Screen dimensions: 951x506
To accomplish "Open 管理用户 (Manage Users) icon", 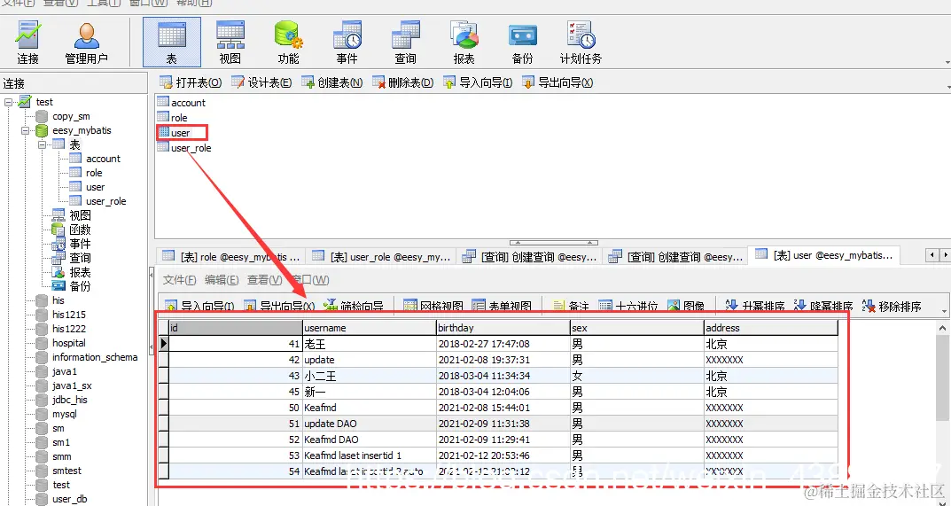I will click(x=86, y=43).
